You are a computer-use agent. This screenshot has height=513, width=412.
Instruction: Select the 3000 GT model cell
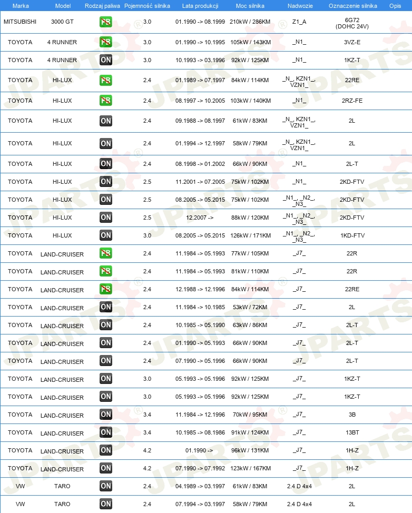click(x=62, y=22)
